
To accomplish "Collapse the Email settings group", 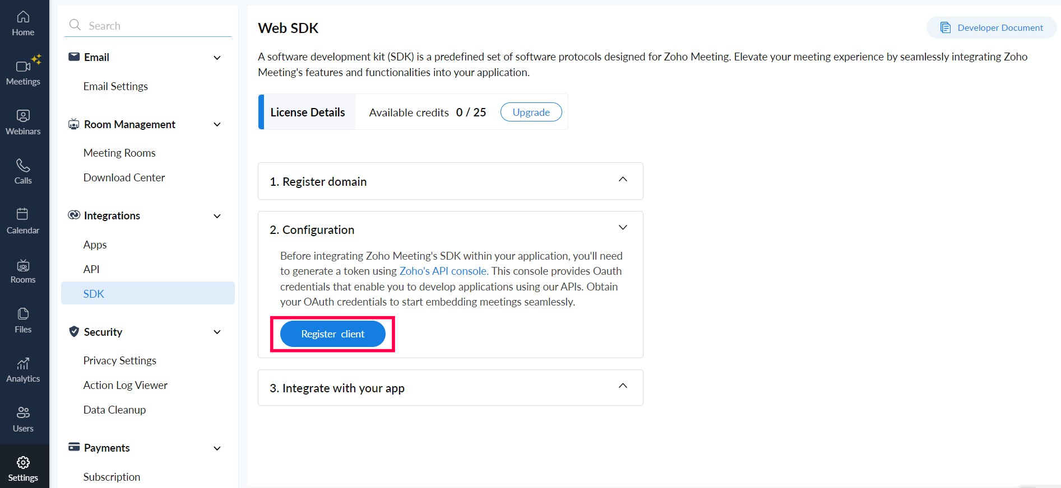I will coord(217,58).
